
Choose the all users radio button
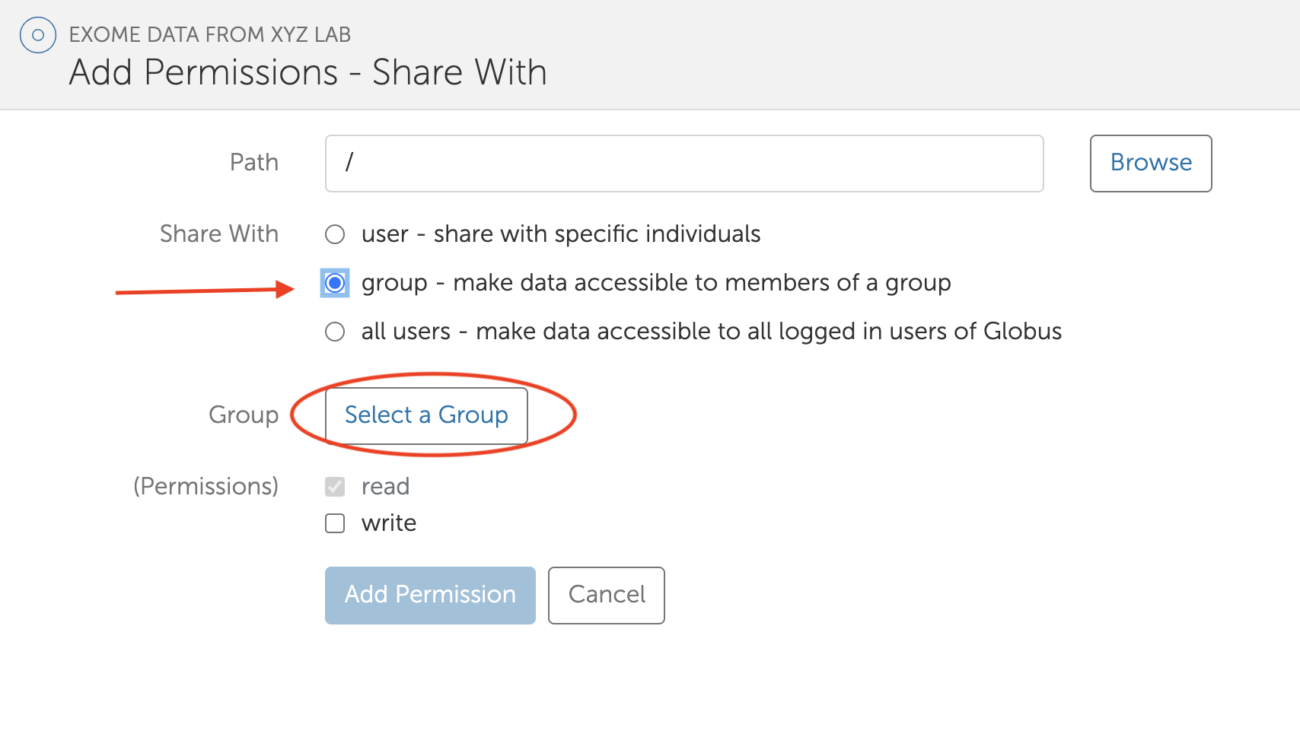click(x=335, y=332)
